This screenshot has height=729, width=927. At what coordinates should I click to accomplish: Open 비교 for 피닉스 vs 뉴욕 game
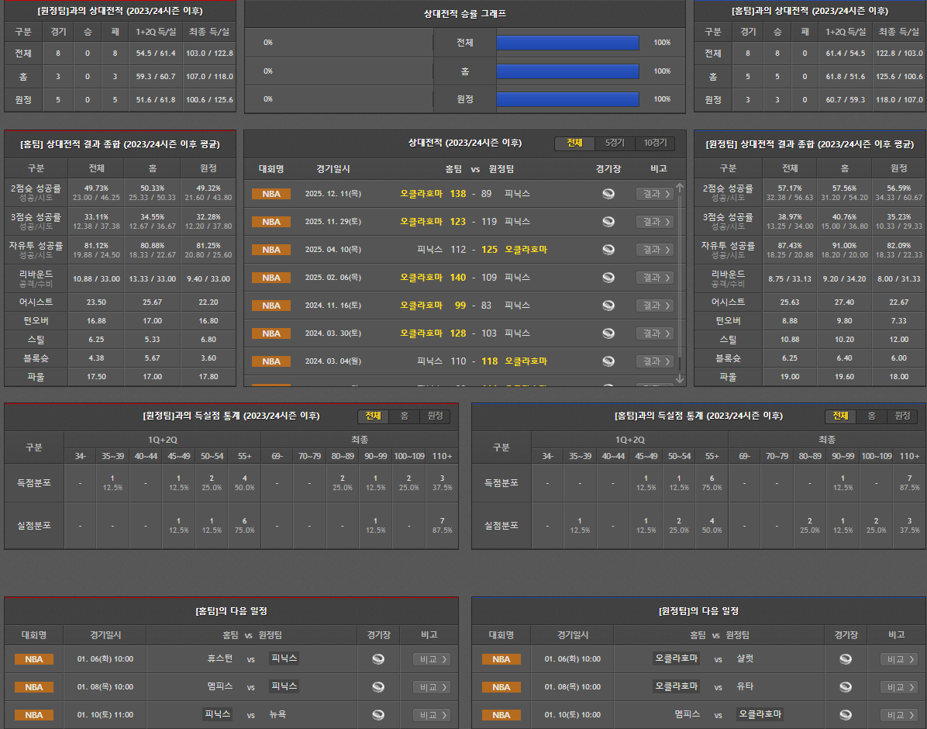431,715
